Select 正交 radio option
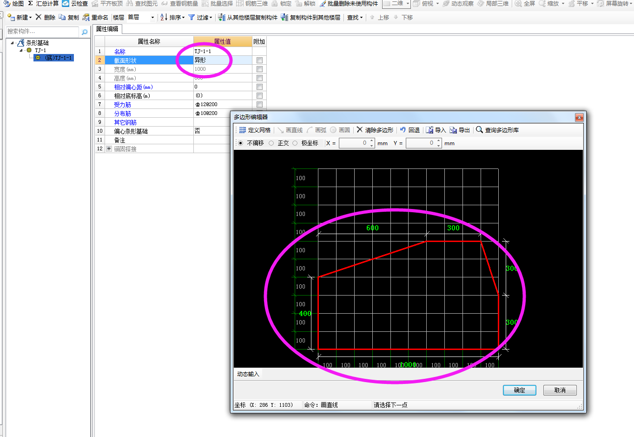 click(271, 143)
